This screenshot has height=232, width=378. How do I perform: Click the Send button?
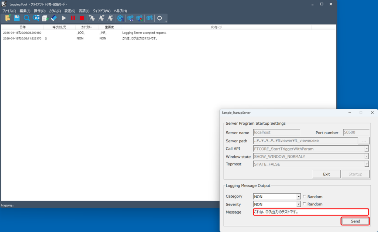[x=355, y=221]
